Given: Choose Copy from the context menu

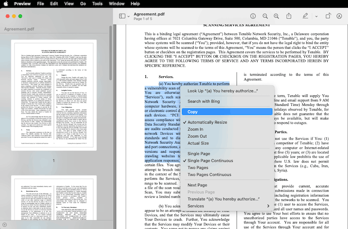Looking at the screenshot, I should (193, 112).
